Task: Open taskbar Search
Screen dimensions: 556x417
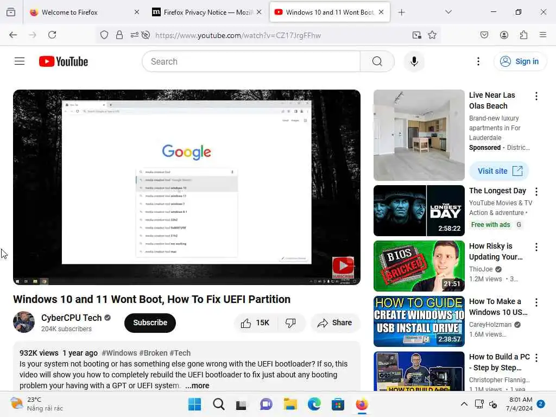Action: pos(218,404)
